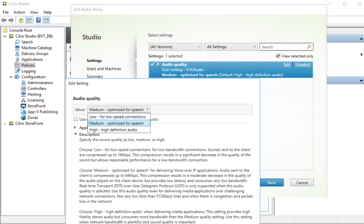Click the Hosting tree label
The height and width of the screenshot is (224, 364).
tap(34, 95)
